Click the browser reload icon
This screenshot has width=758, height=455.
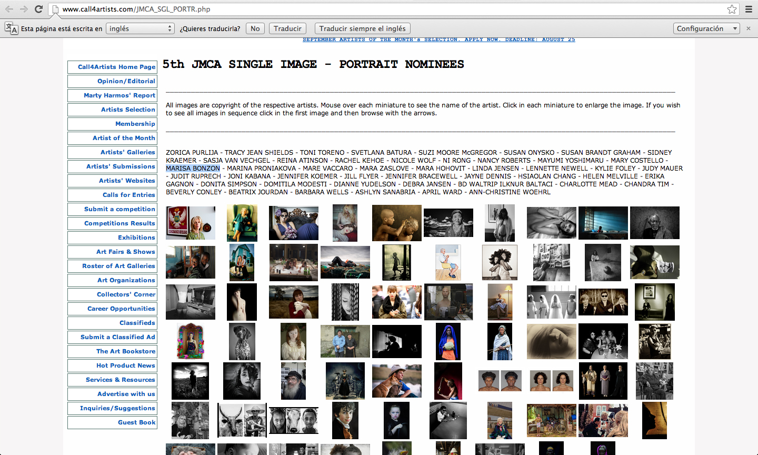(38, 9)
